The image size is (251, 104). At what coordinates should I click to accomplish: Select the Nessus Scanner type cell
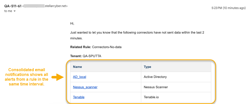156,87
